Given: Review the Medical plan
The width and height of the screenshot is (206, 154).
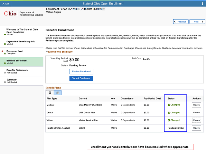Looking at the screenshot, I should point(196,105).
